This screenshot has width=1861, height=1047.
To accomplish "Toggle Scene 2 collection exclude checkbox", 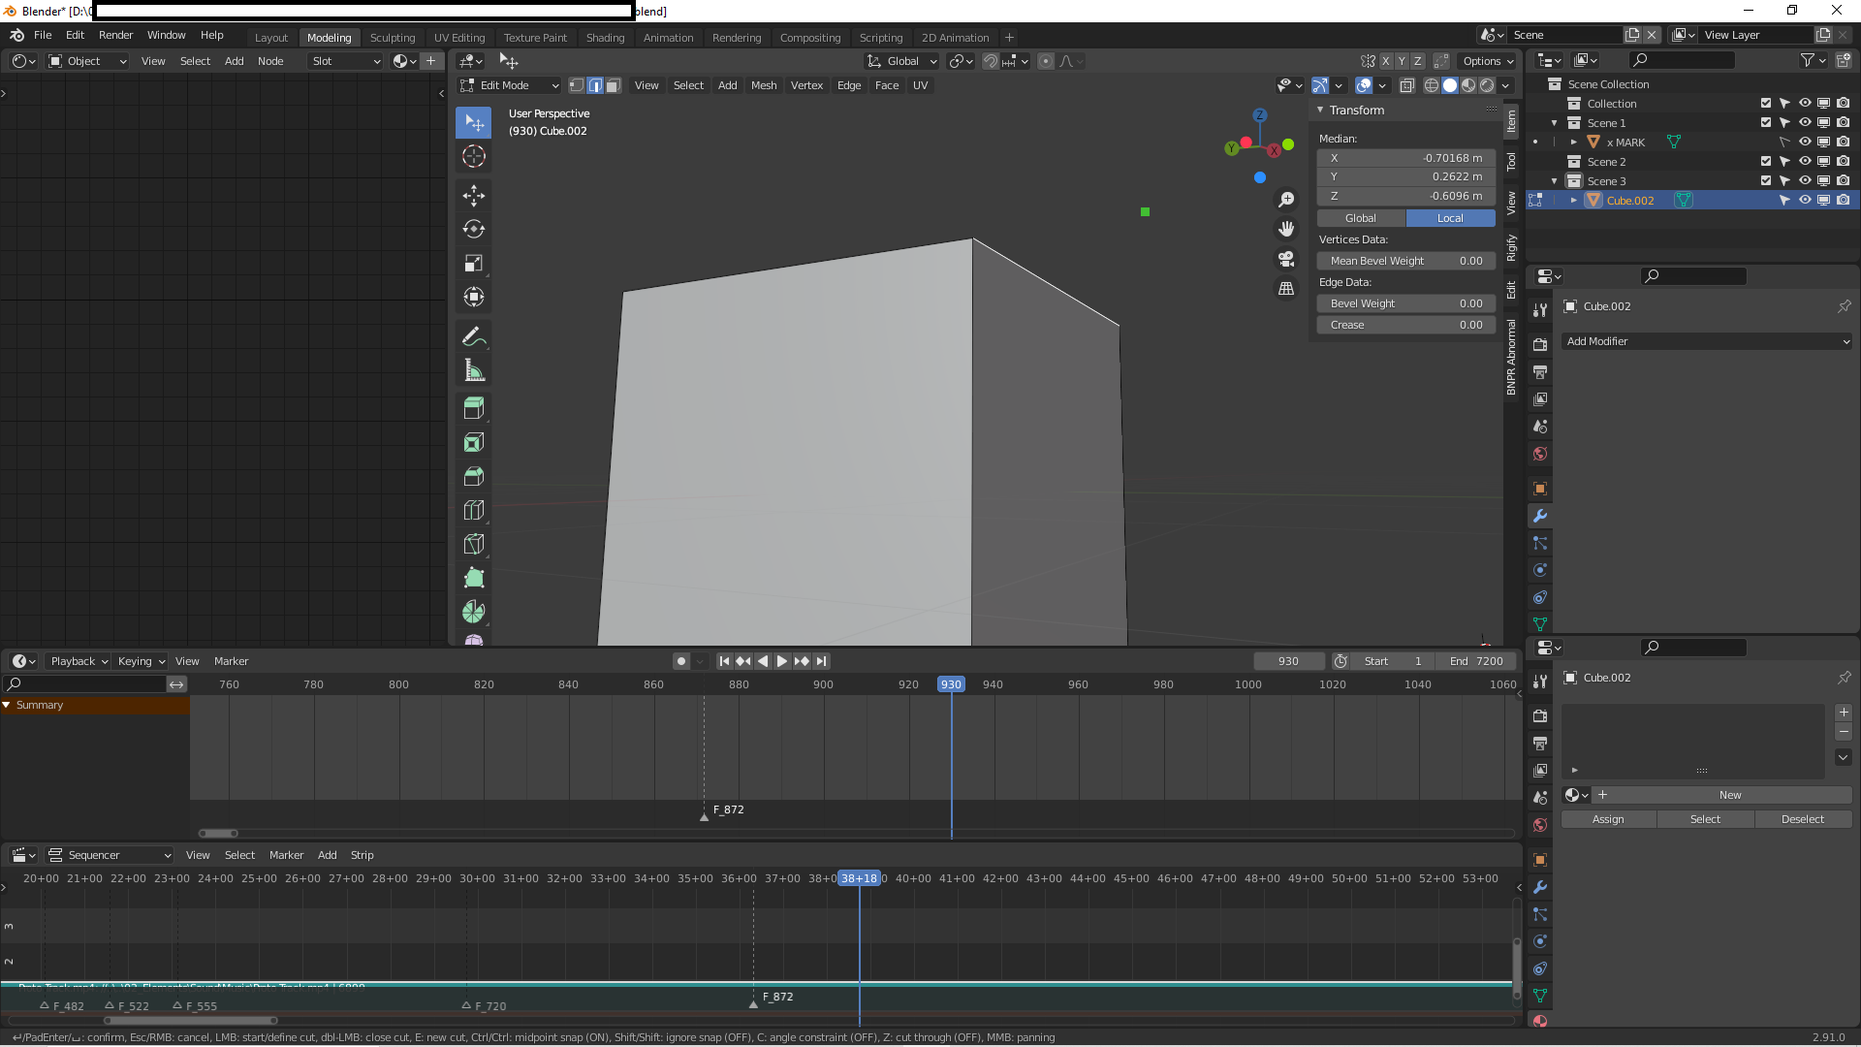I will 1766,162.
